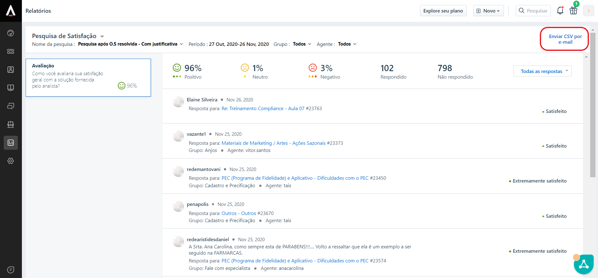Viewport: 598px width, 278px height.
Task: Open the Contacts icon in sidebar
Action: 11,70
